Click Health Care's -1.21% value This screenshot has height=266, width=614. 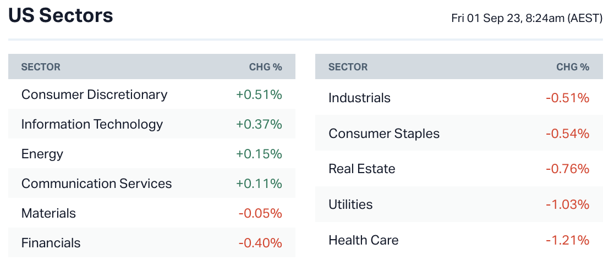tap(567, 240)
